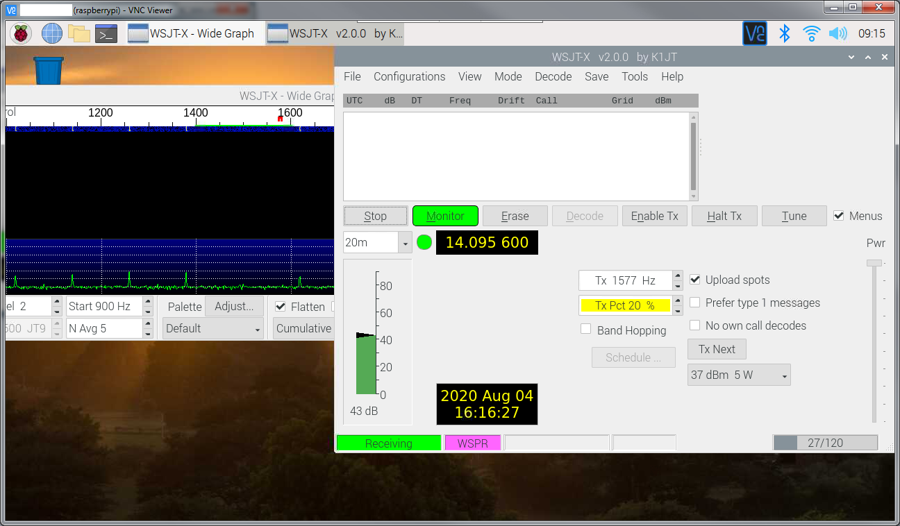Click the green CAT status indicator dot
This screenshot has height=526, width=900.
click(x=424, y=242)
